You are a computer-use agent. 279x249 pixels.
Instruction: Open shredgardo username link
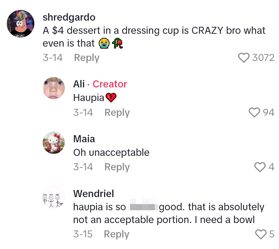[x=69, y=17]
